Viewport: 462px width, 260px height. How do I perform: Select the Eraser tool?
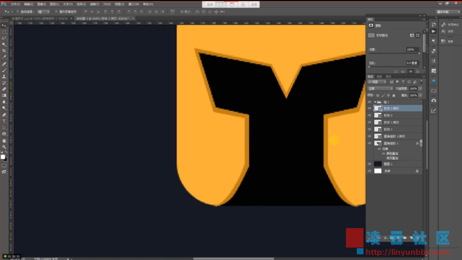4,89
